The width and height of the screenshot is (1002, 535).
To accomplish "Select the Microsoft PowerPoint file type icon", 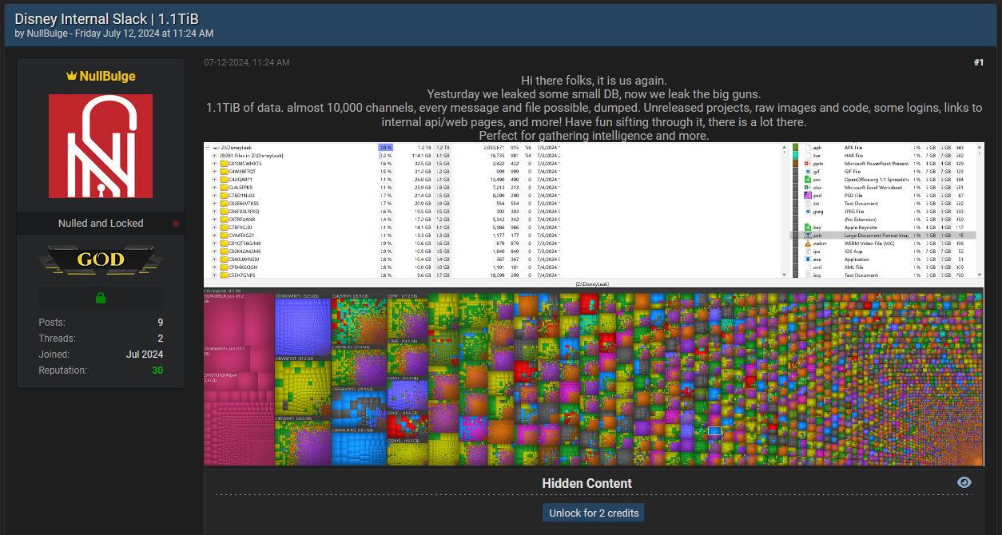I will coord(808,164).
